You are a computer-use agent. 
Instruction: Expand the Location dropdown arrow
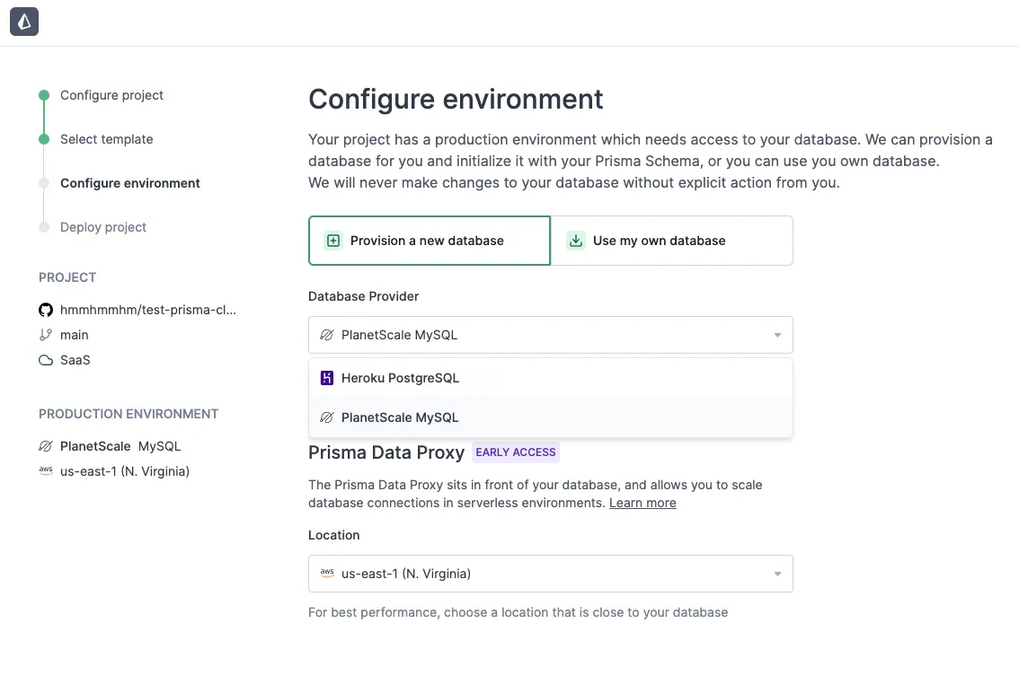(777, 574)
